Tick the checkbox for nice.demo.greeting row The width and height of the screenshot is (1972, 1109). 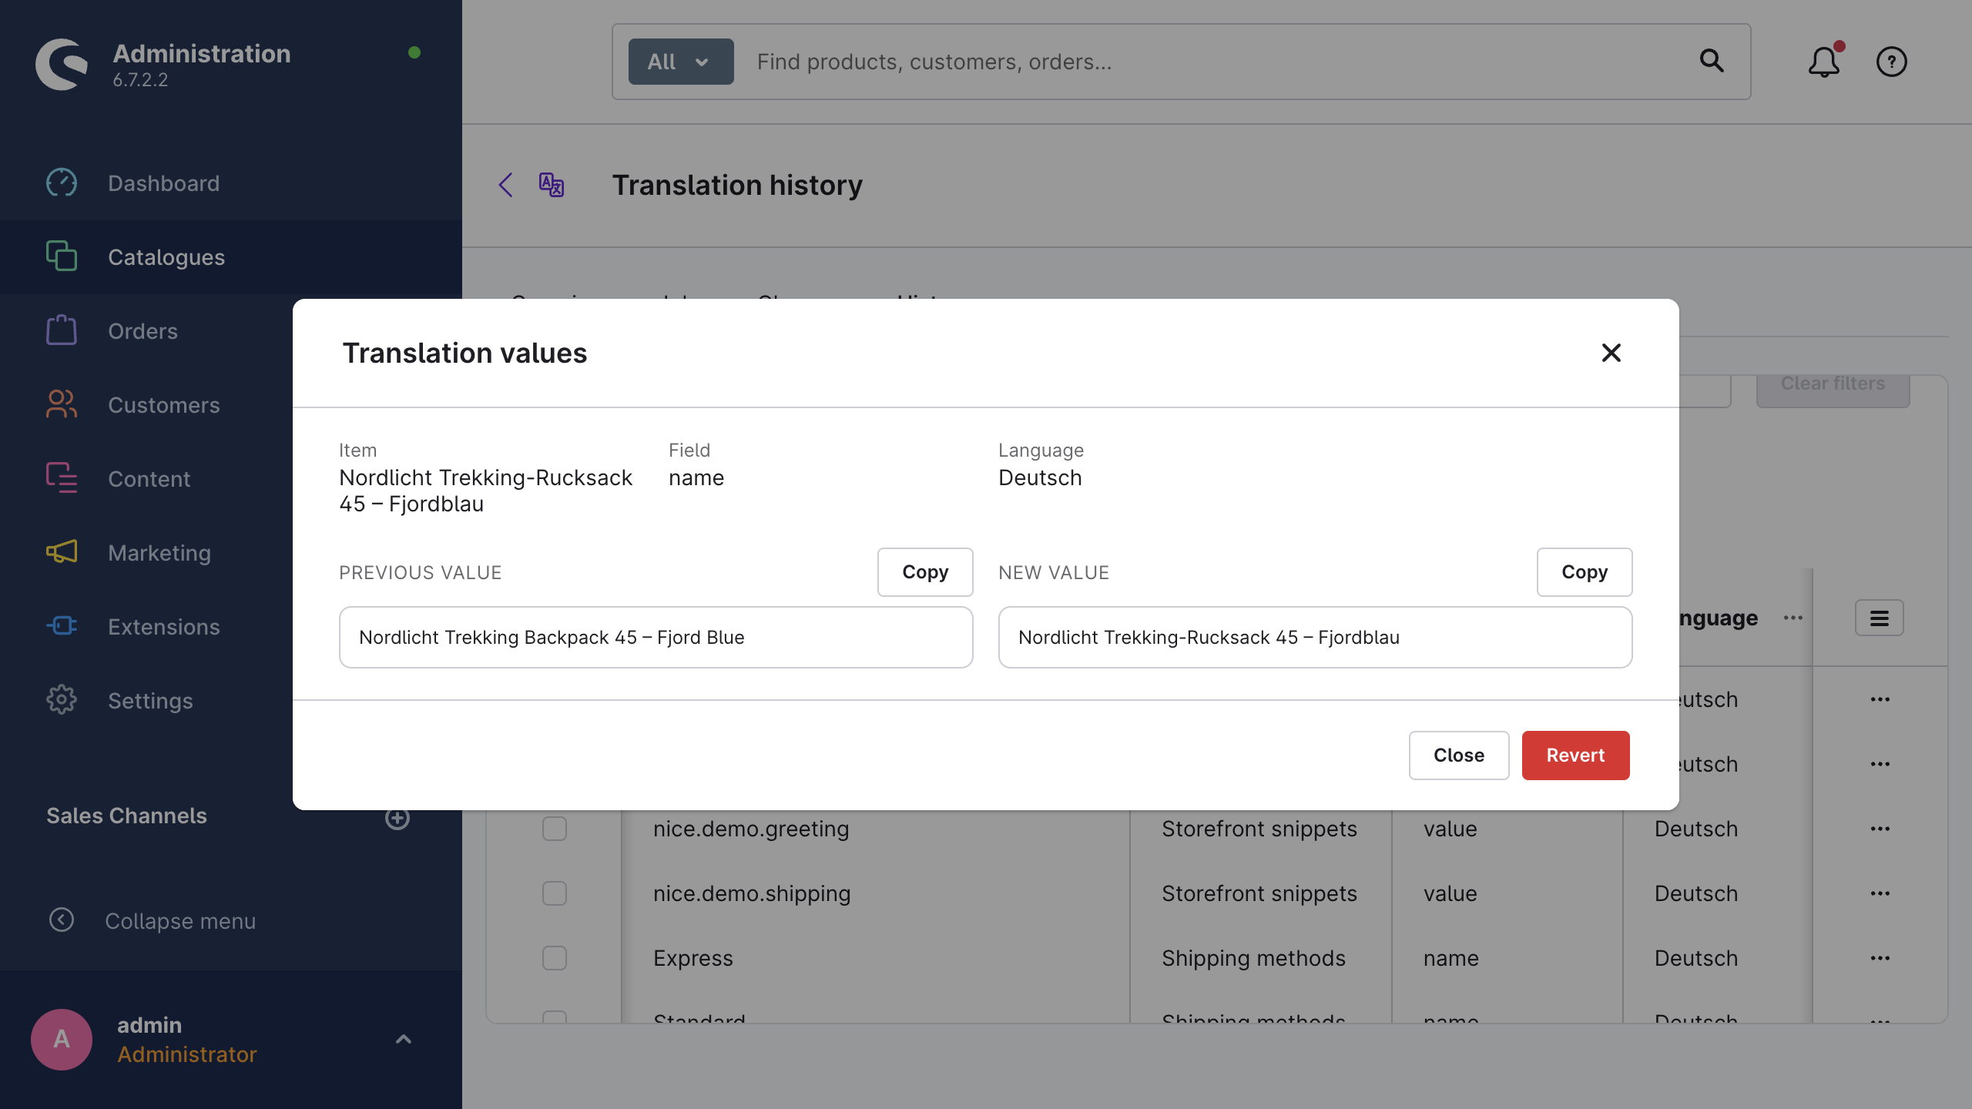pos(555,829)
